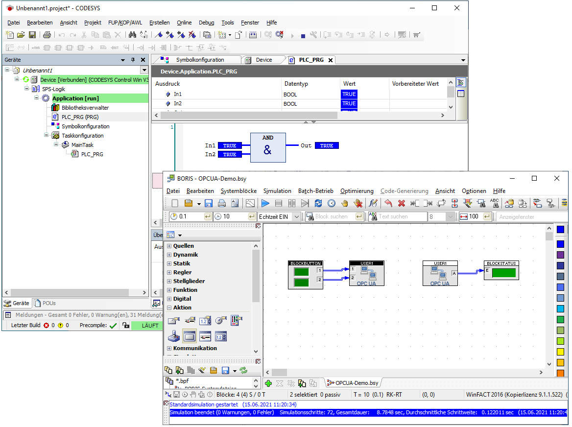This screenshot has height=427, width=572.
Task: Save the BORIS file via blue floppy
Action: (208, 203)
